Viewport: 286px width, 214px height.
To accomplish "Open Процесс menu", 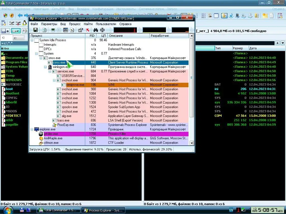I will point(75,24).
